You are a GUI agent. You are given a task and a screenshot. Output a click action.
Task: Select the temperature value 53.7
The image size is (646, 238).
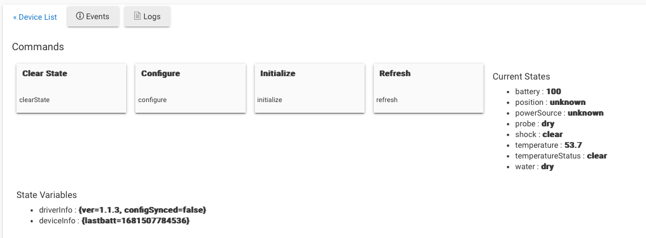tap(573, 146)
